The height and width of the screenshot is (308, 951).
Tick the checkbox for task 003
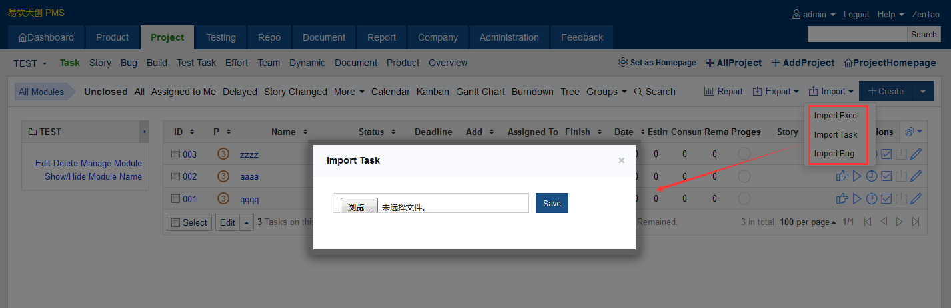[175, 154]
